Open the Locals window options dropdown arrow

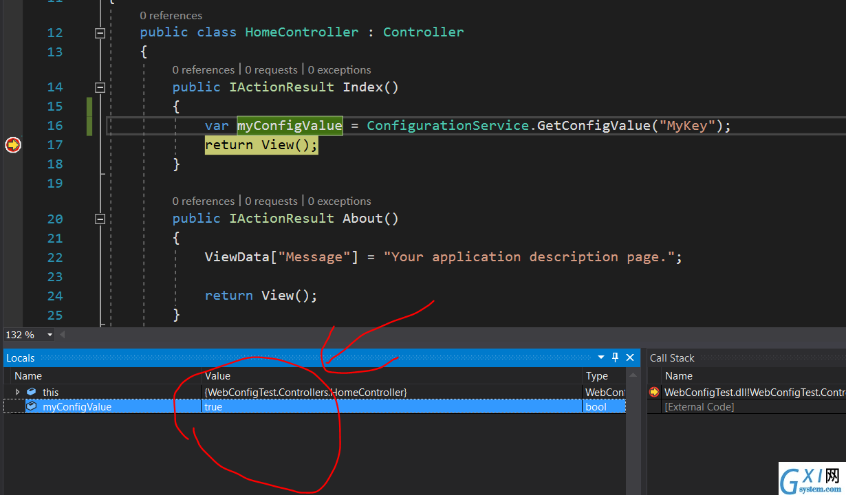(x=601, y=357)
